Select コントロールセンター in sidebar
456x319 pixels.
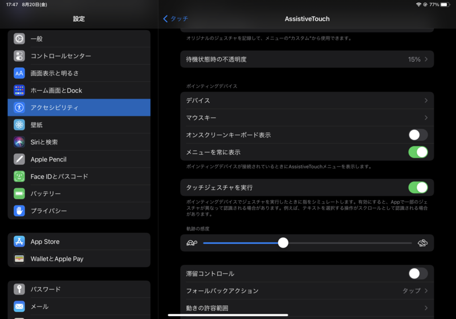coord(79,56)
